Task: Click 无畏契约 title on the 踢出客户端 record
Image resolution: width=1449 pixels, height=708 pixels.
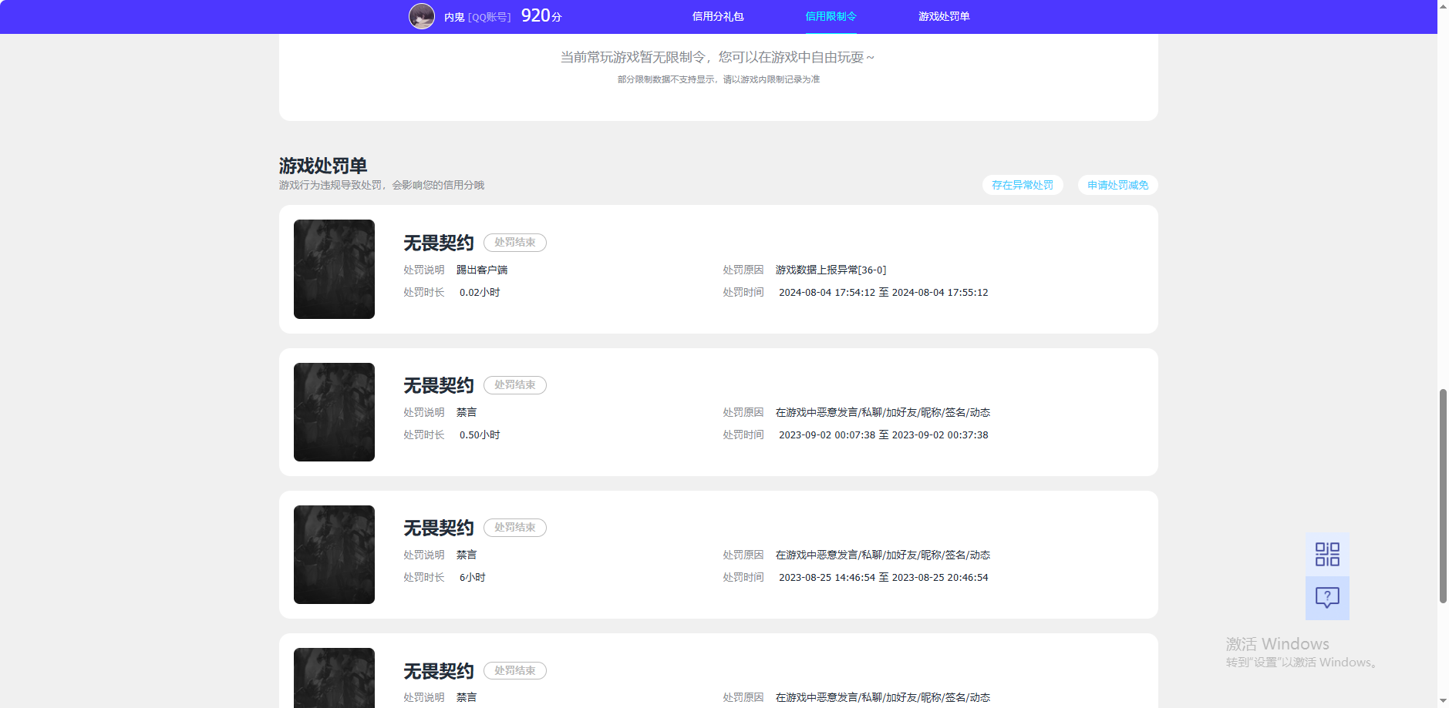Action: [x=439, y=243]
